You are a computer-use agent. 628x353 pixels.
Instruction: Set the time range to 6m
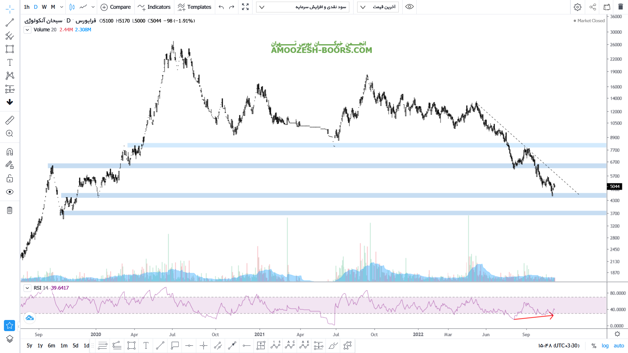click(51, 345)
